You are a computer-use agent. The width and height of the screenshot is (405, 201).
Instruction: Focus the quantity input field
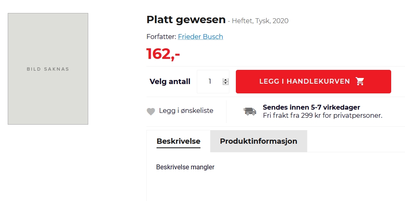coord(210,82)
